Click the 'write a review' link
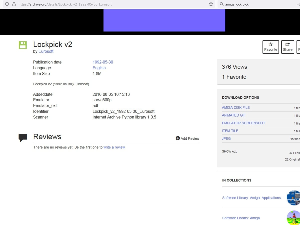 (x=114, y=147)
